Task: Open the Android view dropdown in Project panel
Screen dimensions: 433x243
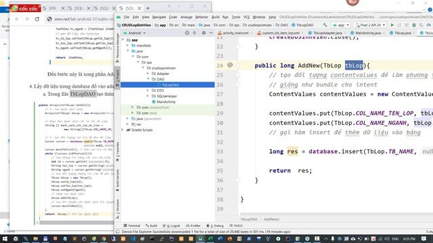Action: click(x=135, y=33)
